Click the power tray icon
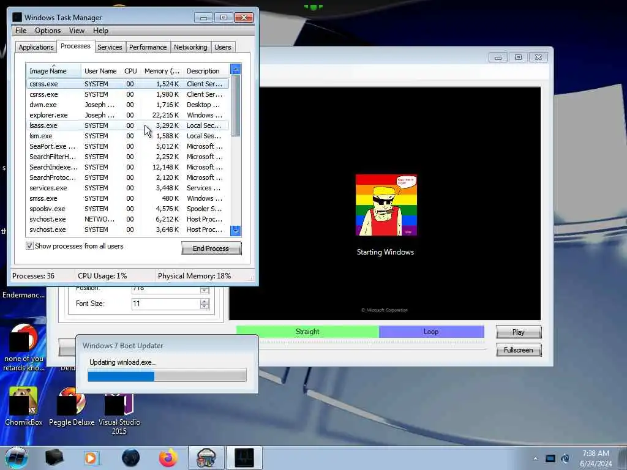Image resolution: width=627 pixels, height=470 pixels. pos(565,458)
